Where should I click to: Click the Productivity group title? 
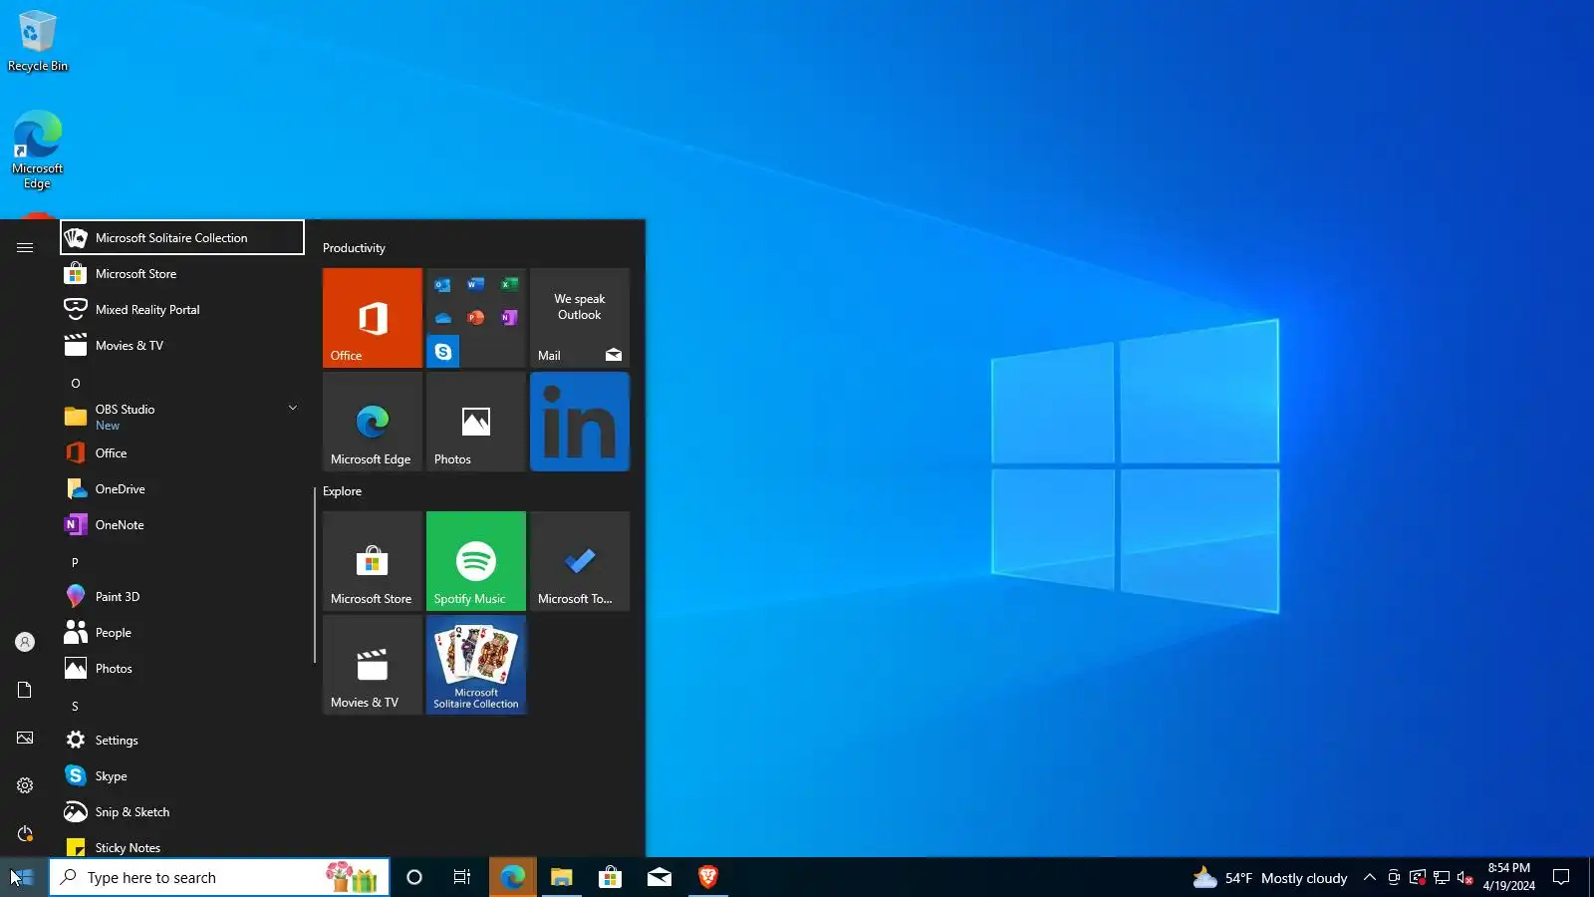(x=354, y=247)
